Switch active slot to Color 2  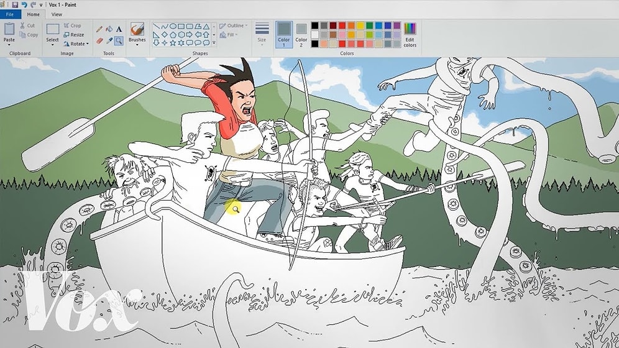[x=301, y=34]
